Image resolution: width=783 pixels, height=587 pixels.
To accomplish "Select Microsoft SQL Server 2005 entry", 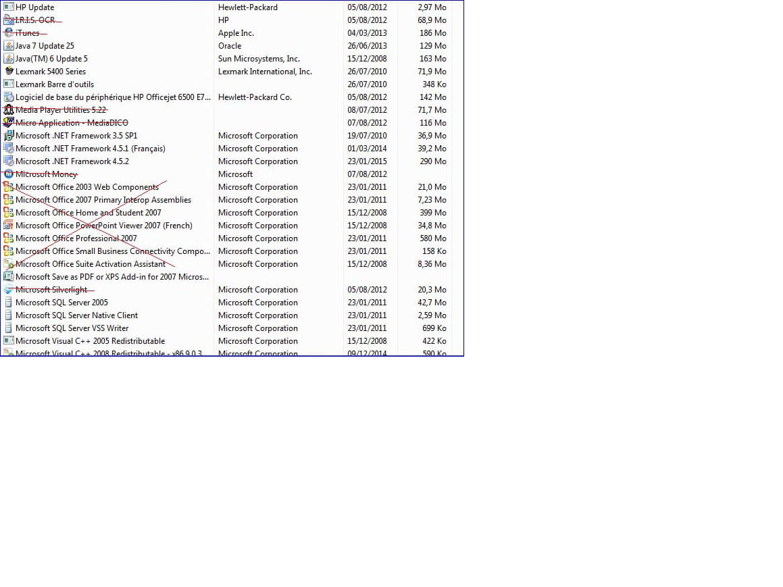I will click(61, 302).
